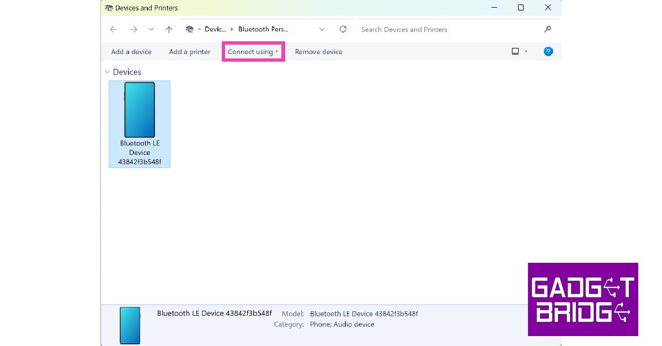Open view options dropdown arrow
Viewport: 662px width, 346px height.
point(526,51)
